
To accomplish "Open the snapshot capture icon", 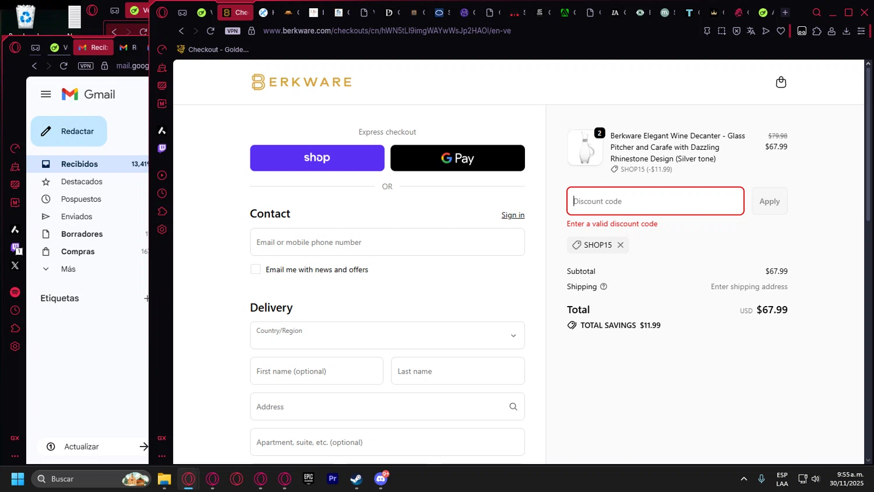I will (x=721, y=31).
